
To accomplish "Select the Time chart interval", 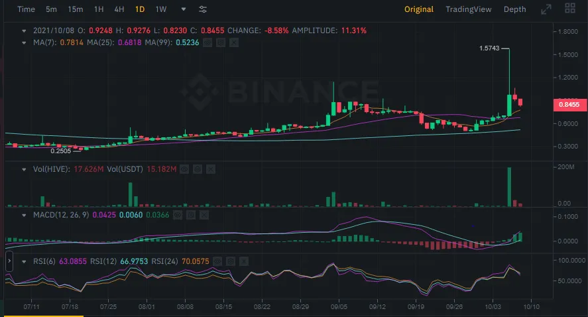I will (27, 9).
